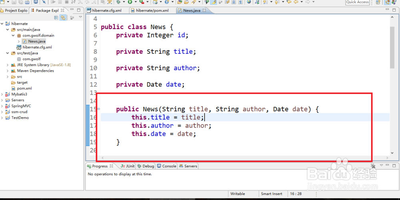
Task: Click the Debug bug toolbar icon
Action: pos(118,2)
